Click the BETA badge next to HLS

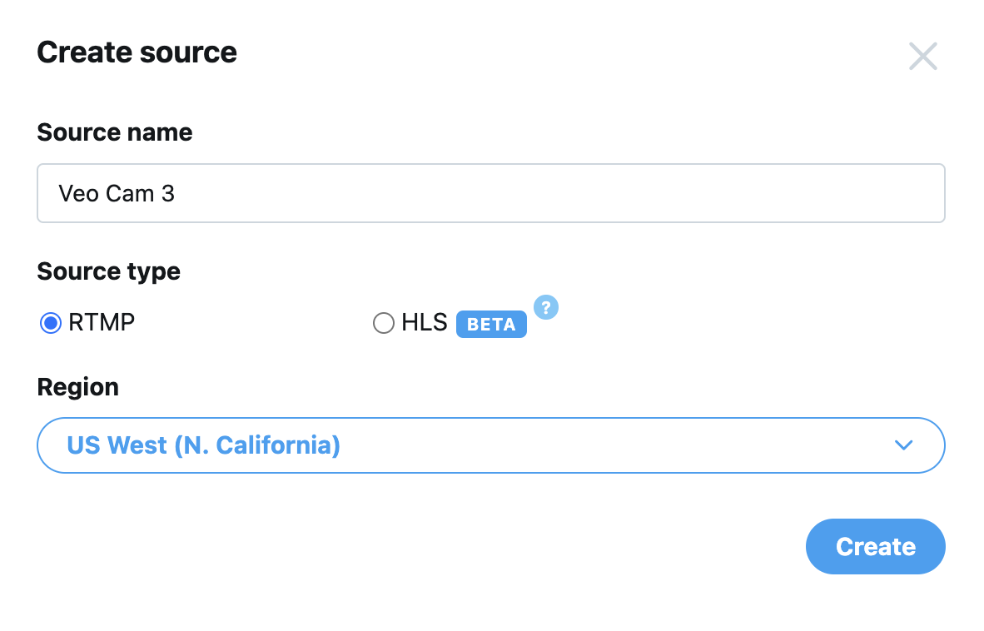pos(491,325)
